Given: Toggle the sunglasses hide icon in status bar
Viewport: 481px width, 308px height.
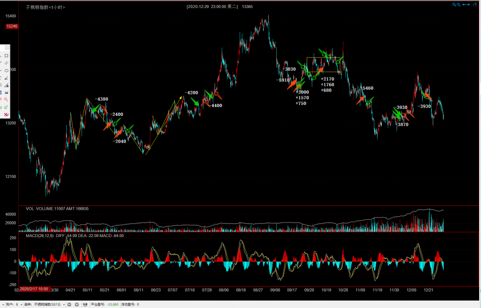Looking at the screenshot, I should pyautogui.click(x=85, y=304).
